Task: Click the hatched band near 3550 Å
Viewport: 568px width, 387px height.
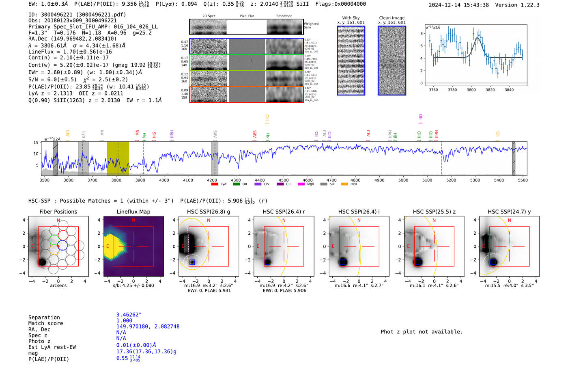Action: coord(55,158)
